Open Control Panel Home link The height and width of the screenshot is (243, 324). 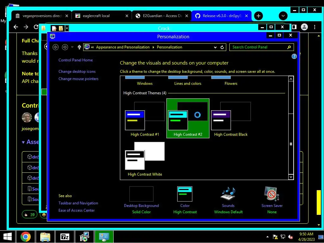tap(76, 60)
